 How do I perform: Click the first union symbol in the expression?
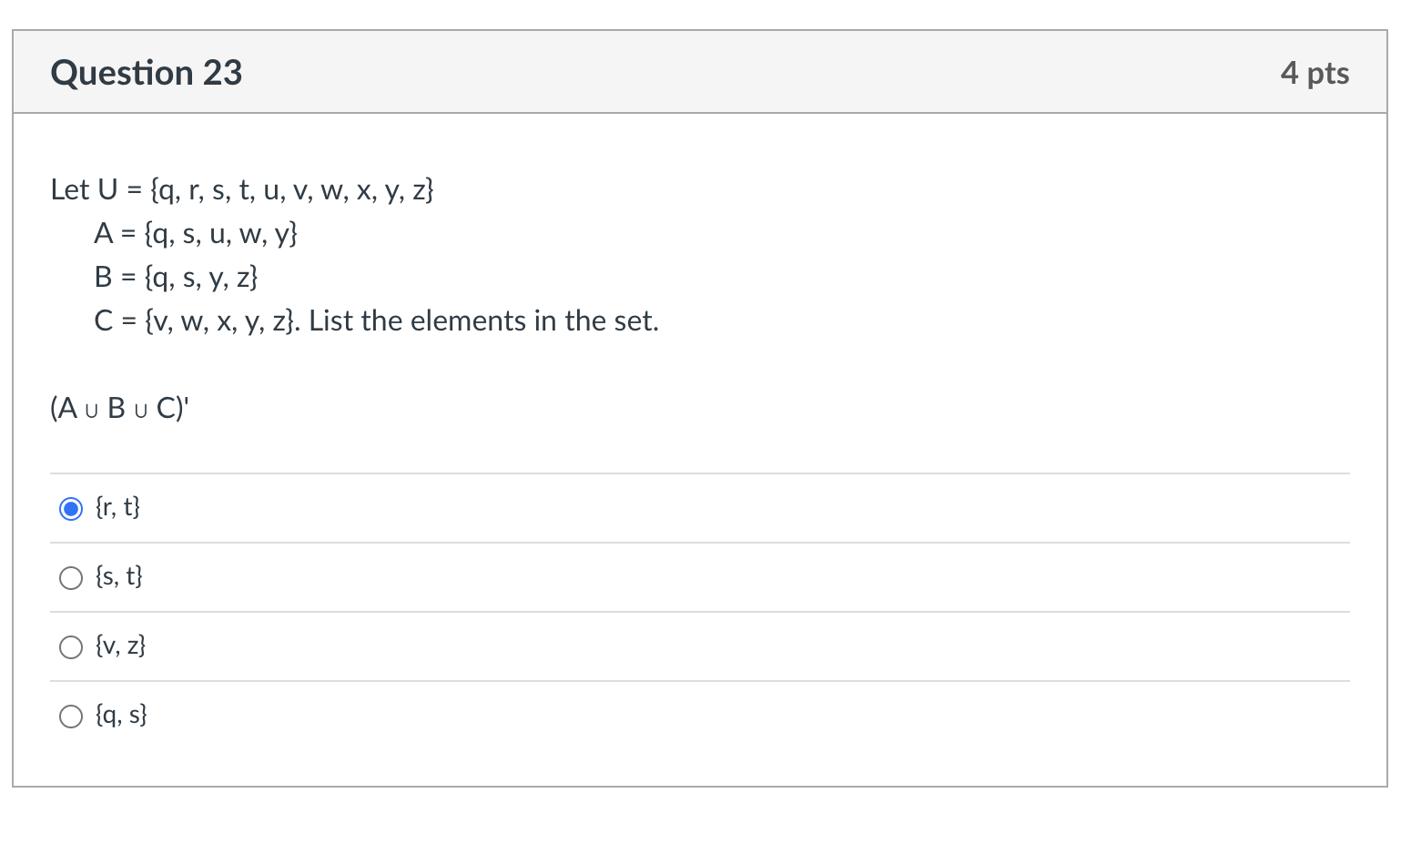pos(91,410)
